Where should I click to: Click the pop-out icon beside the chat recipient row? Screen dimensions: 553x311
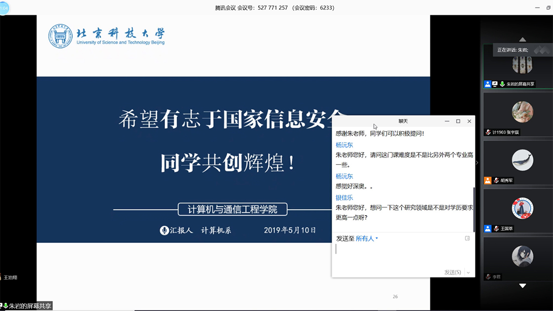pos(467,238)
